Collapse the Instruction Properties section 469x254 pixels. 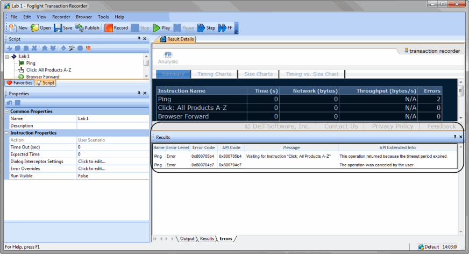7,133
